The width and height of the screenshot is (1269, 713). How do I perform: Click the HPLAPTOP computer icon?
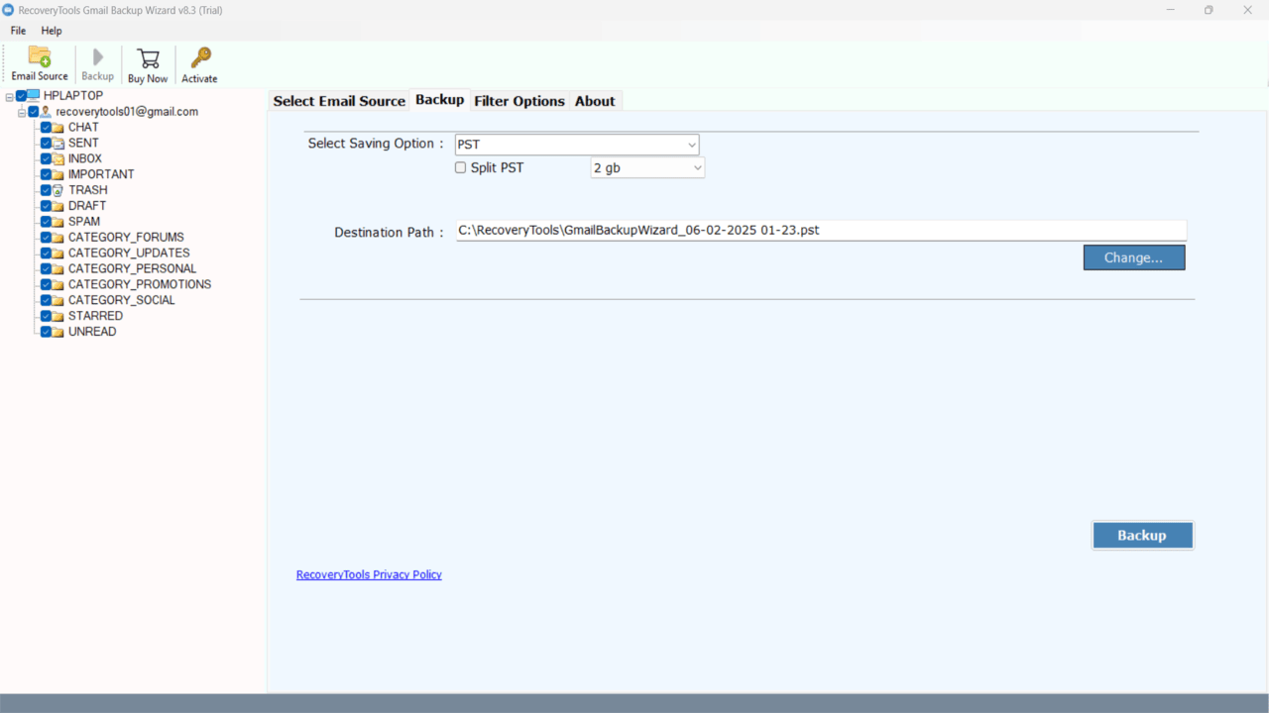click(34, 96)
